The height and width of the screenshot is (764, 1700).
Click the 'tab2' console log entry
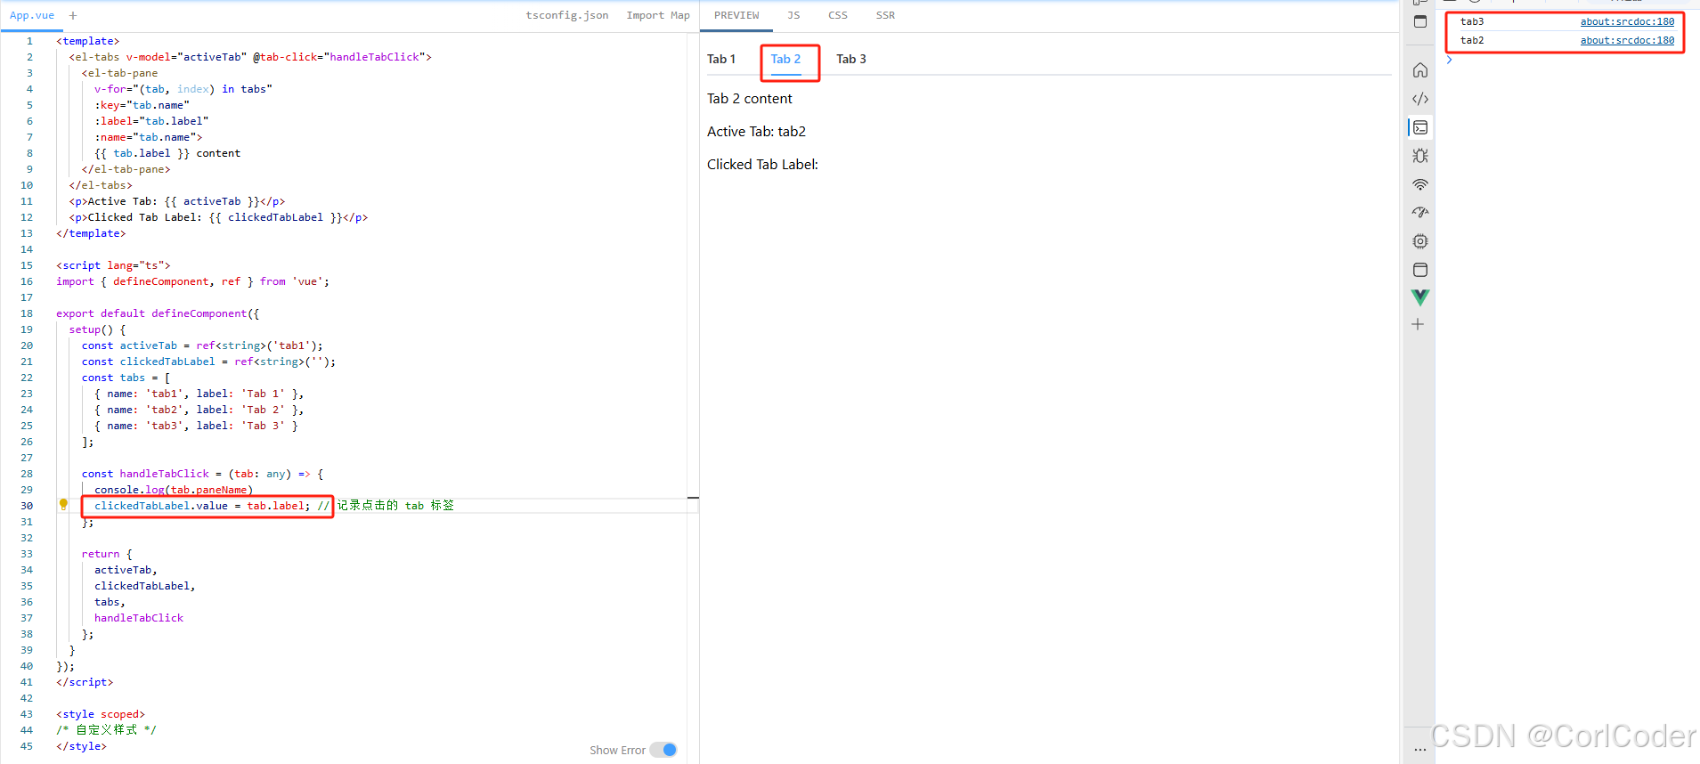[x=1472, y=40]
